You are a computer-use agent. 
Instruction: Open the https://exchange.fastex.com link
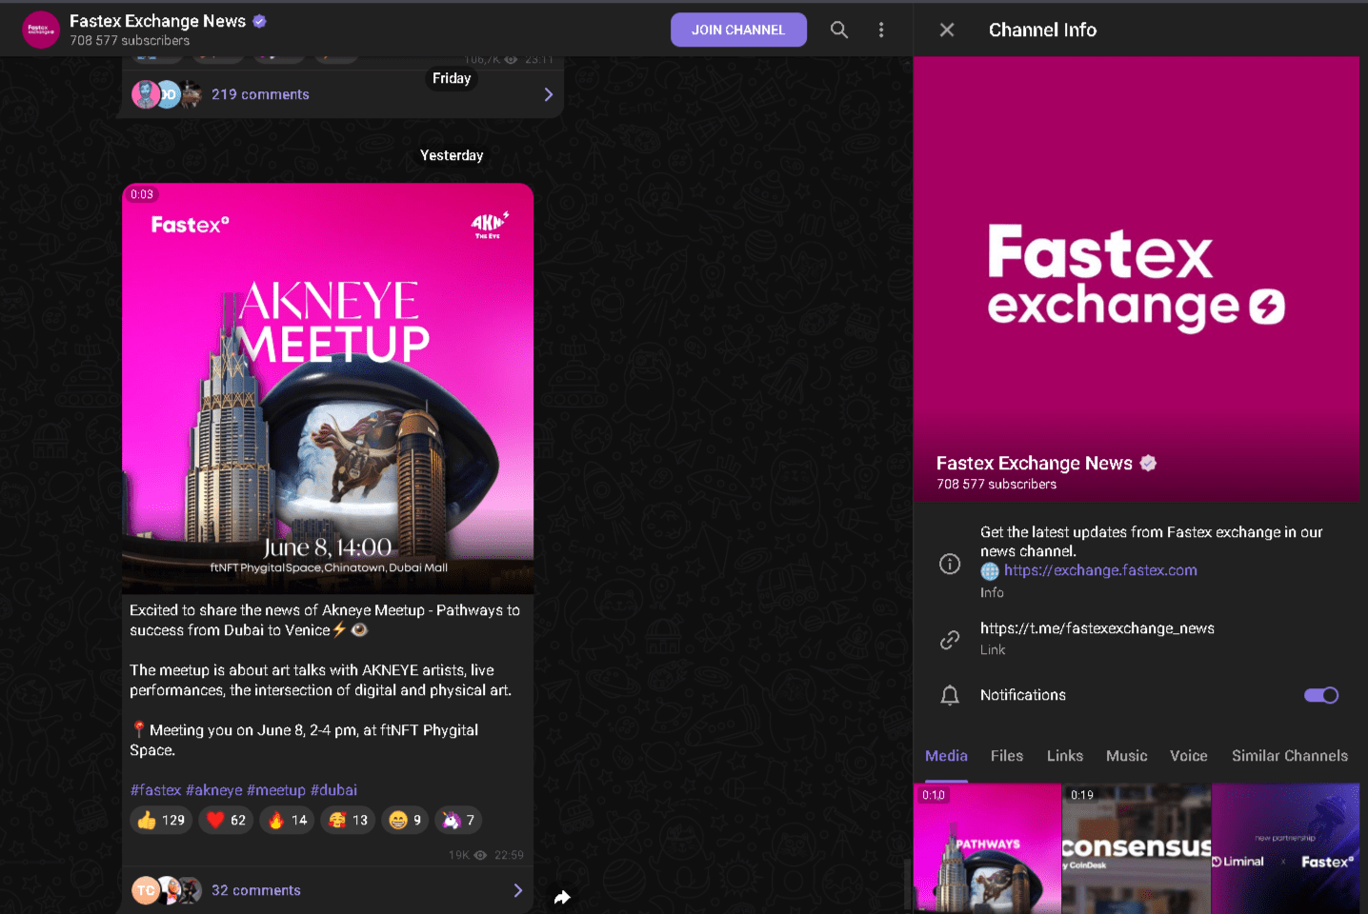[1100, 570]
